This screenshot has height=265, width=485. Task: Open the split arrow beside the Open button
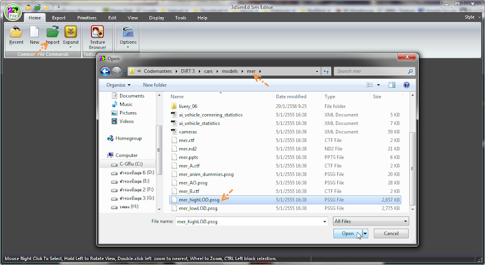(366, 233)
